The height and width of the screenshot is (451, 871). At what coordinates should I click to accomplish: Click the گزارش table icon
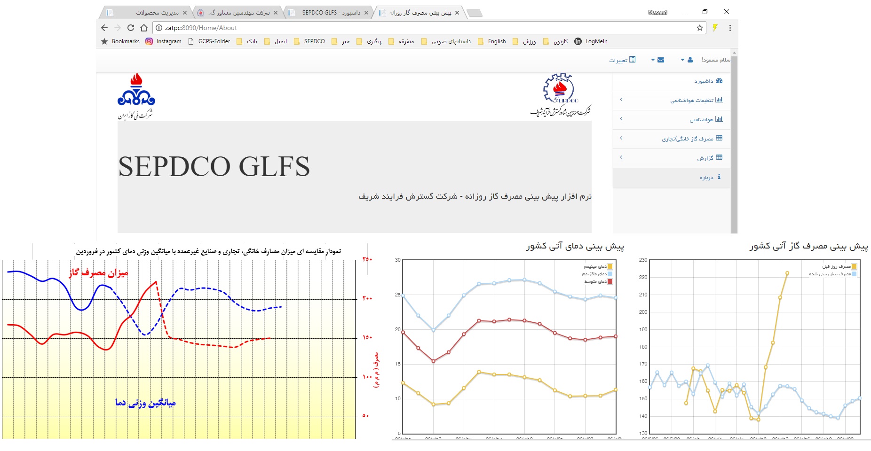[x=719, y=157]
